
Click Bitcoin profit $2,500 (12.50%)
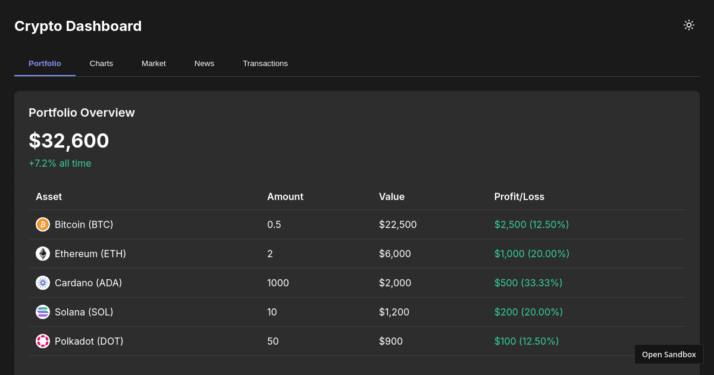(x=532, y=224)
